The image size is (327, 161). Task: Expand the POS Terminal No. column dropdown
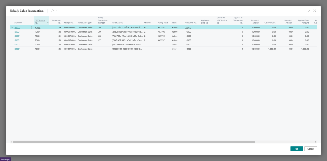point(48,22)
